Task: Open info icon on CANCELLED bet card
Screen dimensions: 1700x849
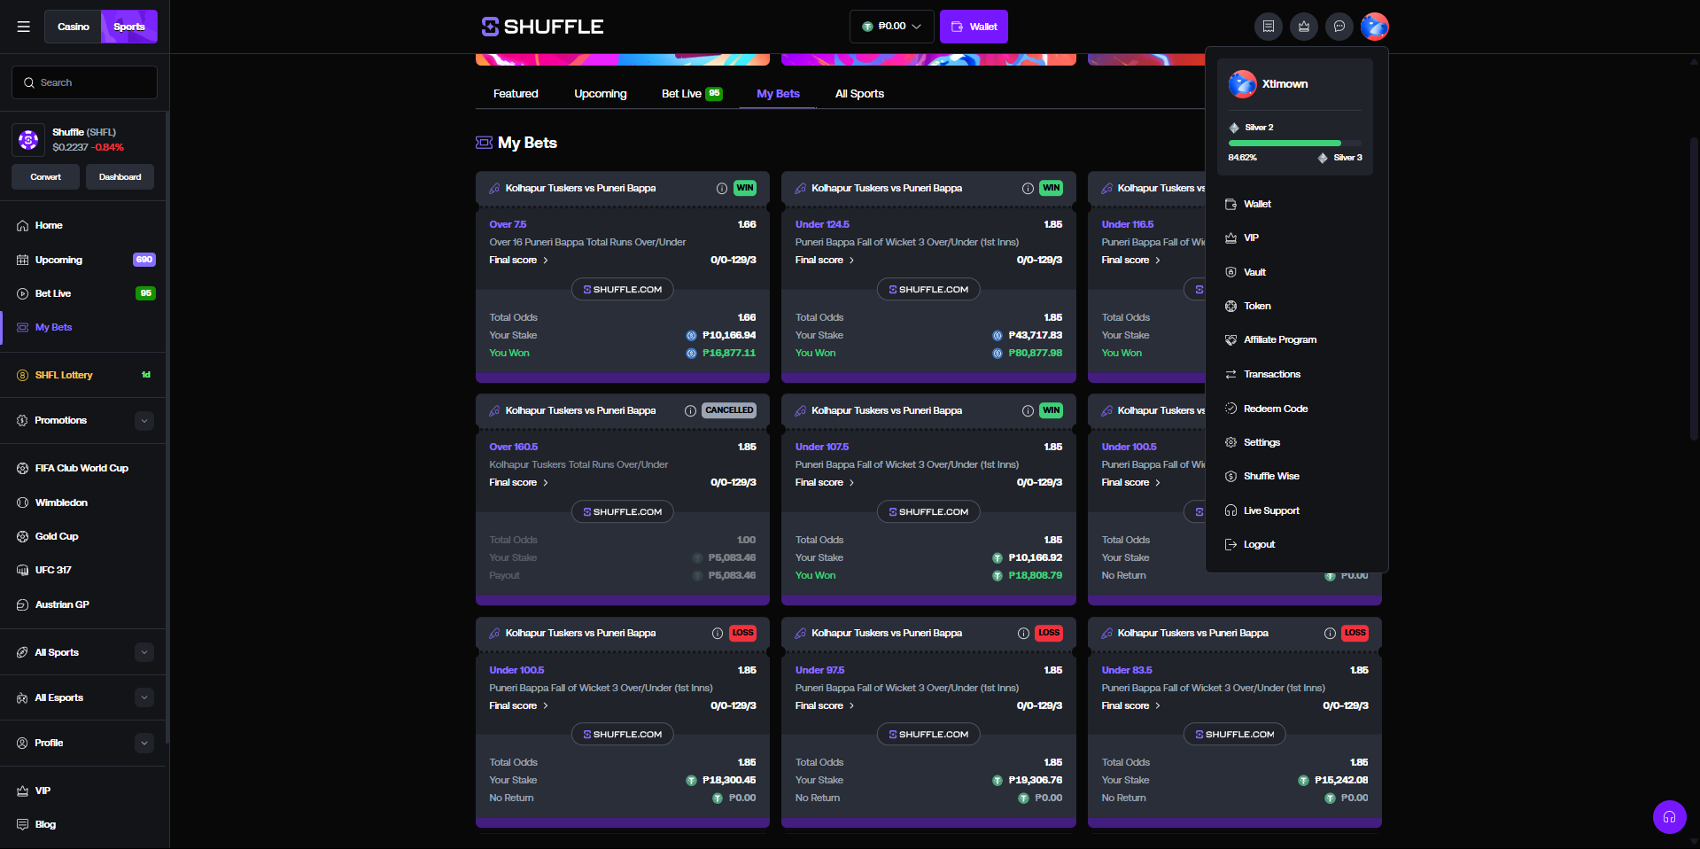Action: 690,410
